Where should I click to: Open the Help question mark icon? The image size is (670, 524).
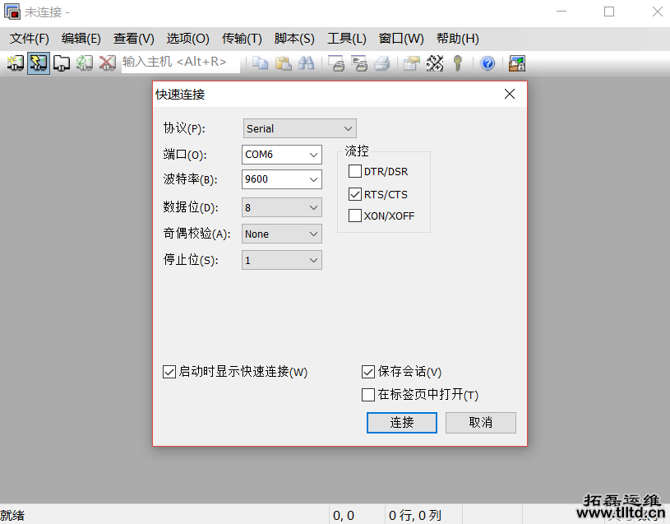tap(487, 63)
